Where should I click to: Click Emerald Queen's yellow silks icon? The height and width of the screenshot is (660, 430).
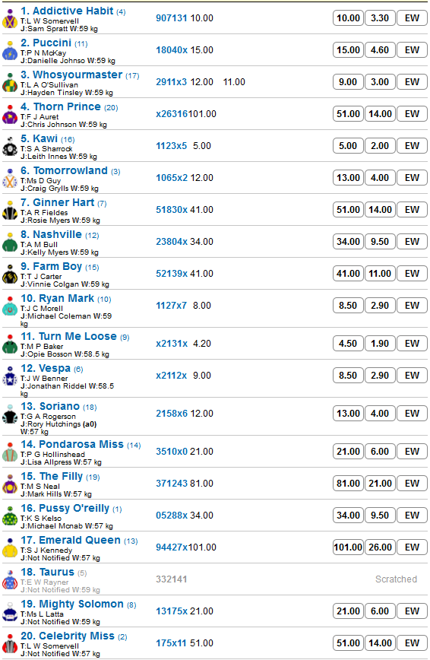10,547
